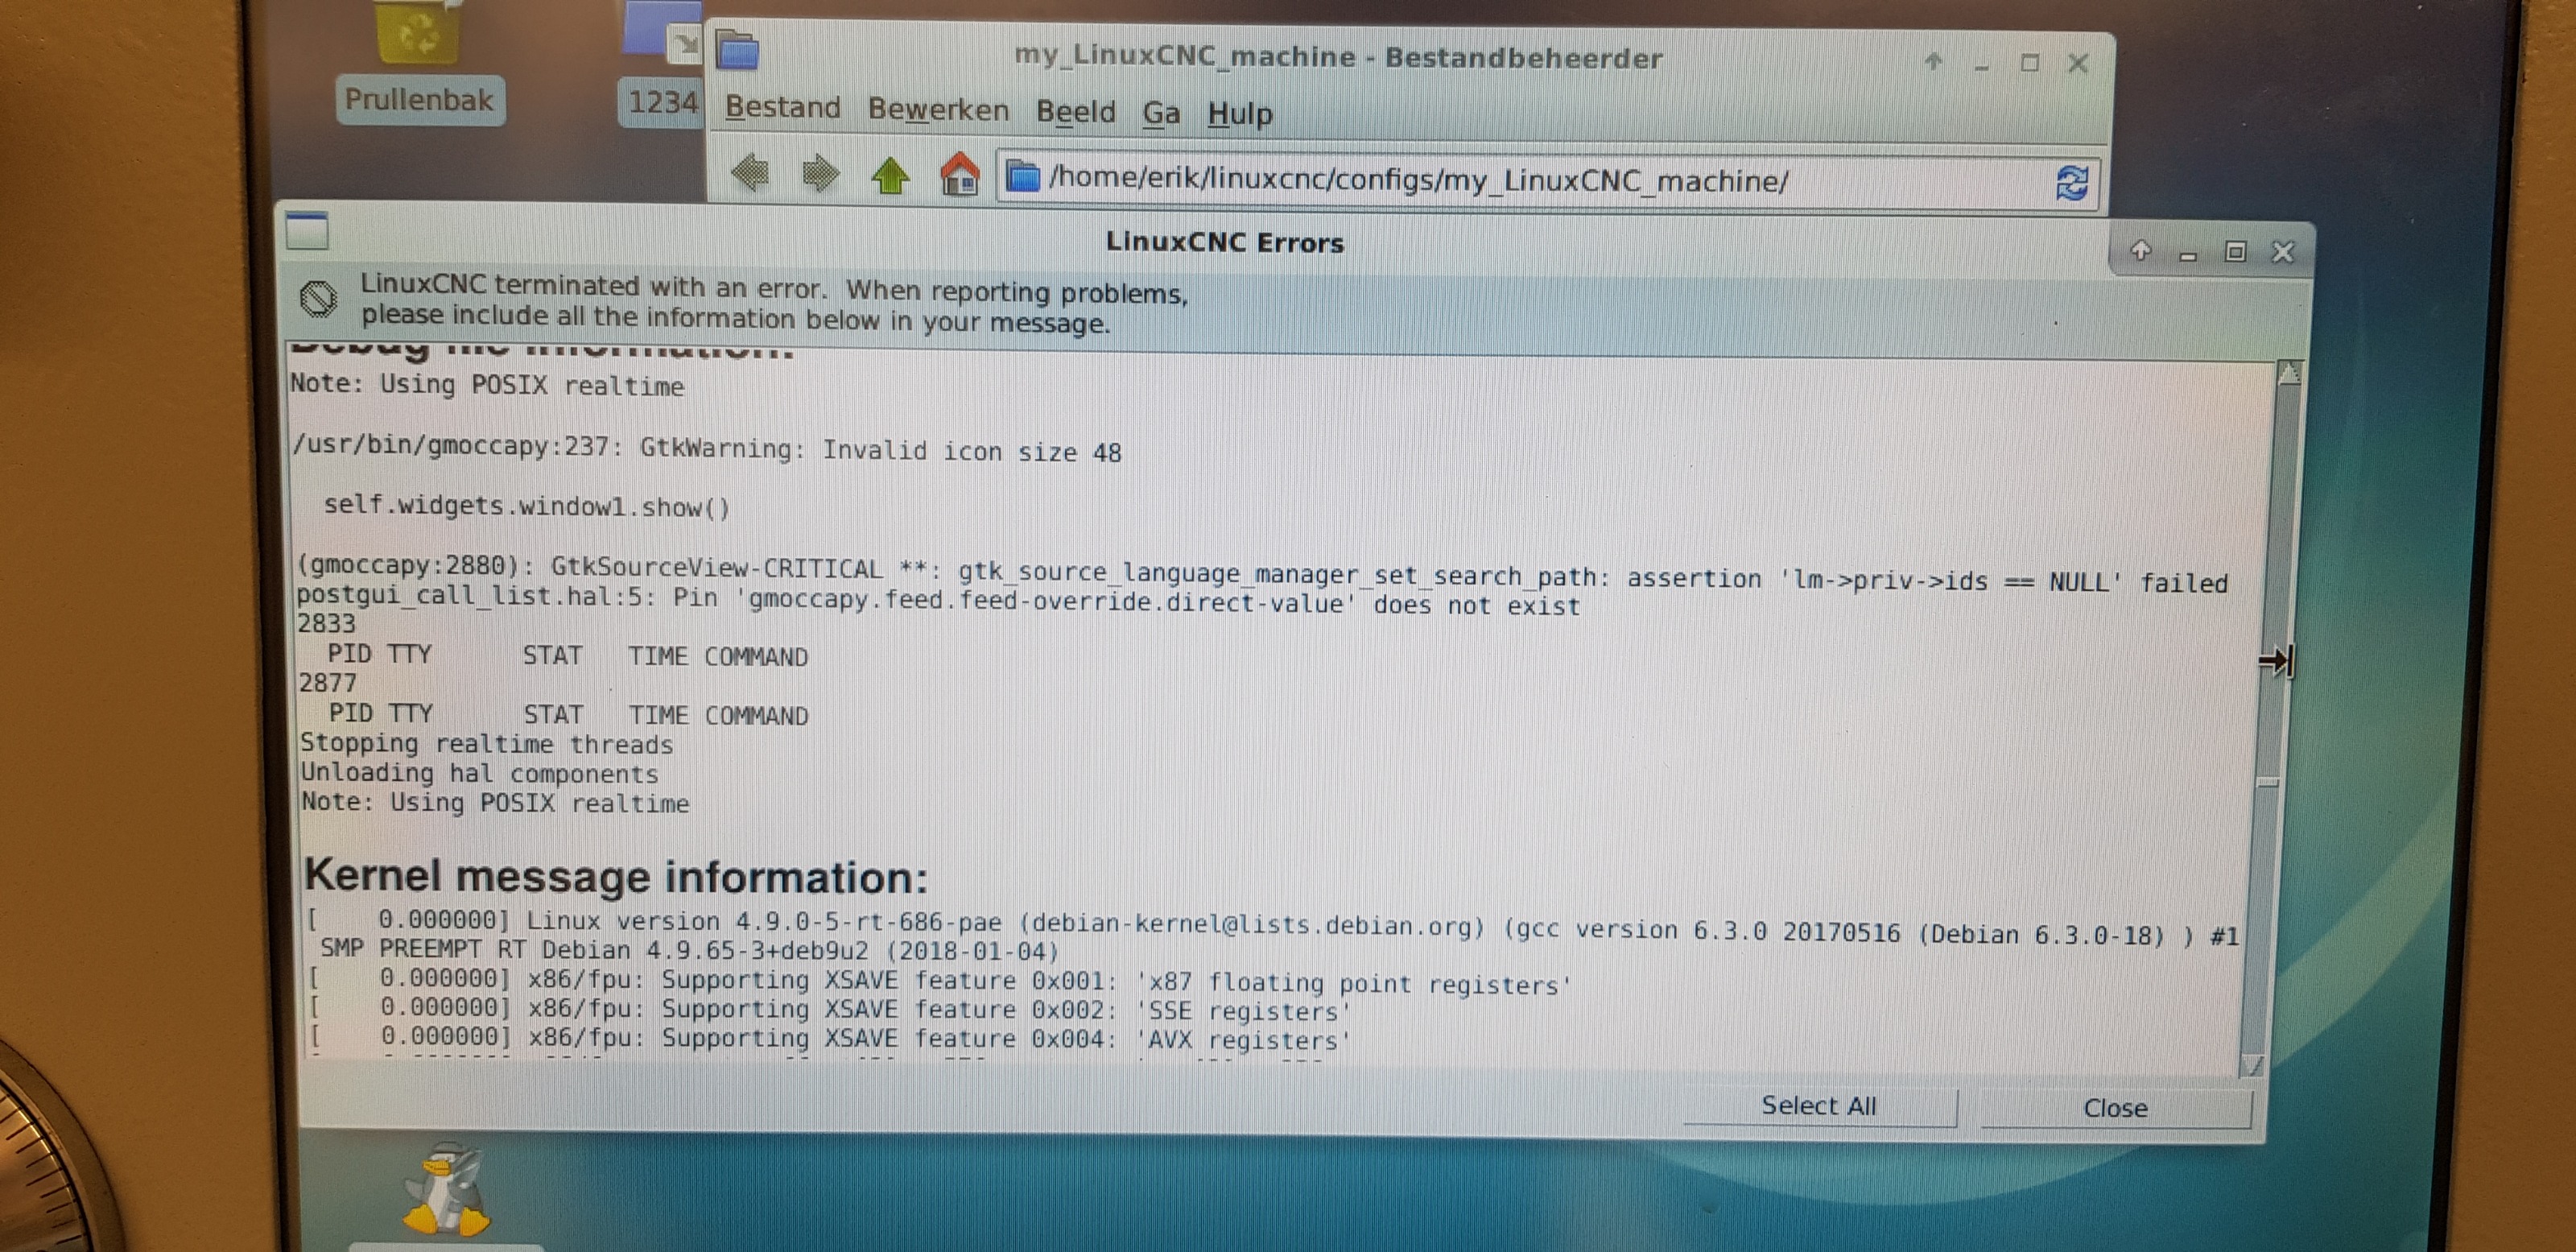Click the Select All button
2576x1252 pixels.
[1819, 1106]
